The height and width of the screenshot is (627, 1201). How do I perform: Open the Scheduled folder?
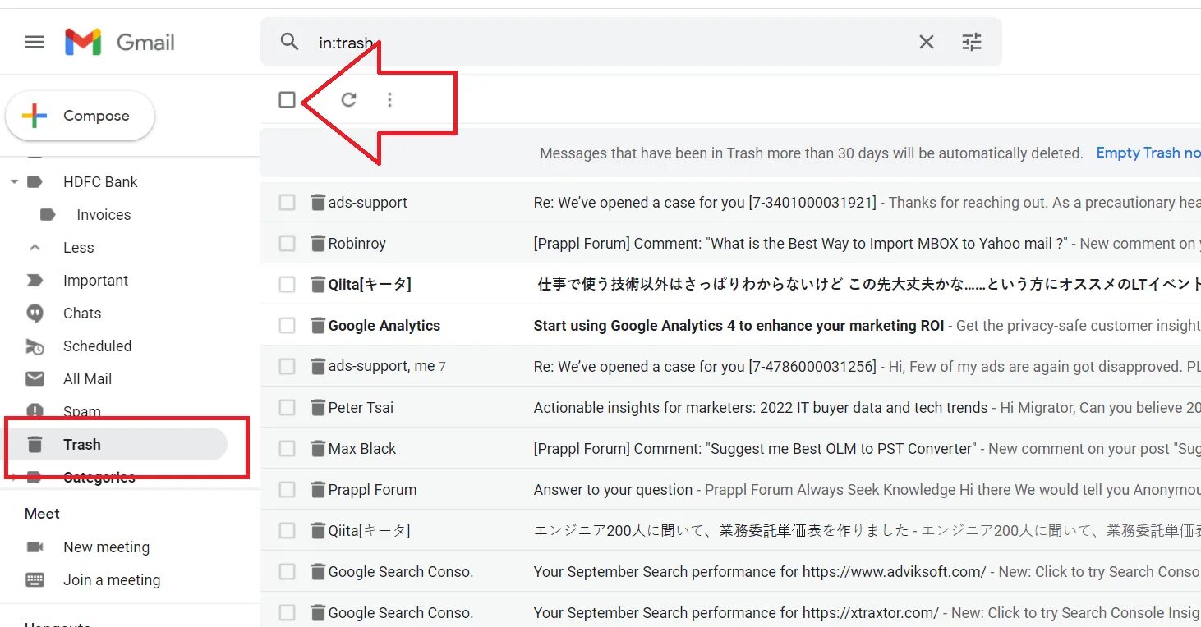97,346
